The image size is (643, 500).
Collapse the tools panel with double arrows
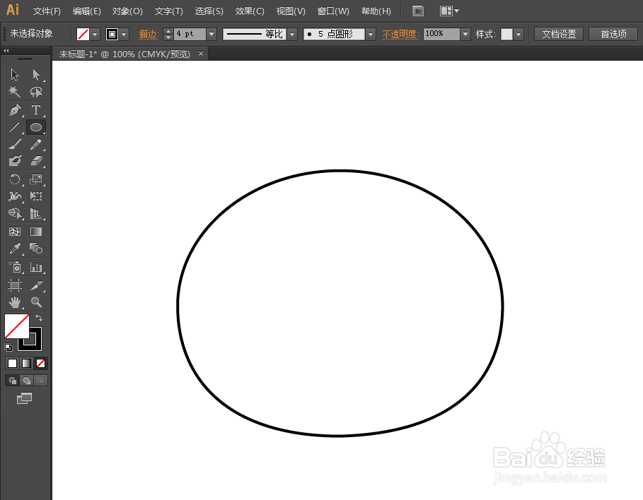[6, 50]
